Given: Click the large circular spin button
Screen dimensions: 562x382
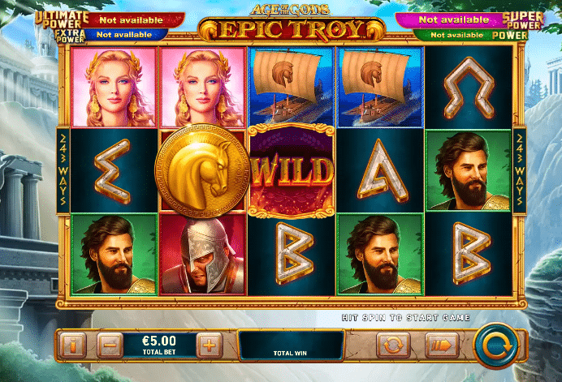Looking at the screenshot, I should (496, 346).
